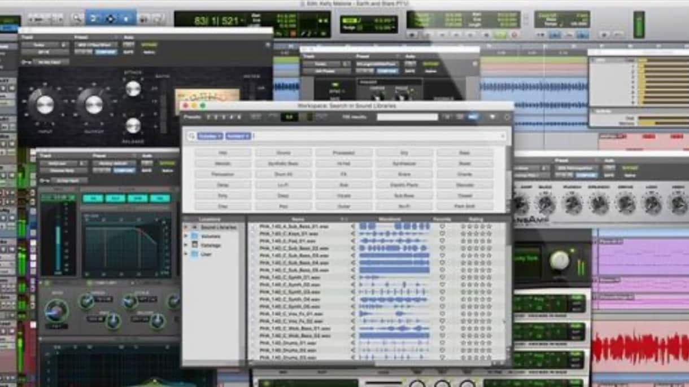Click the Drums tag button
Screen dimensions: 689x387
(x=284, y=153)
